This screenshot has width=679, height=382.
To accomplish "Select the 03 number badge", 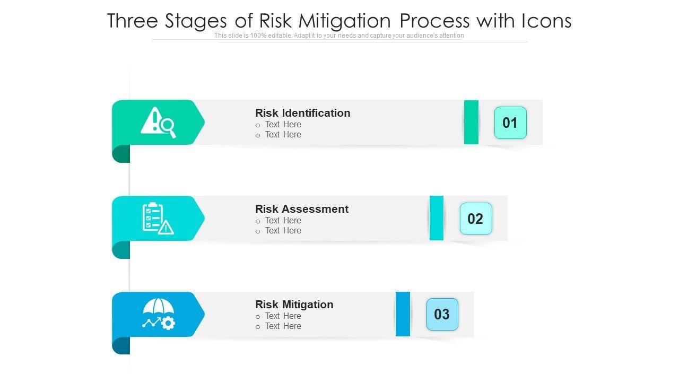I will pyautogui.click(x=442, y=314).
